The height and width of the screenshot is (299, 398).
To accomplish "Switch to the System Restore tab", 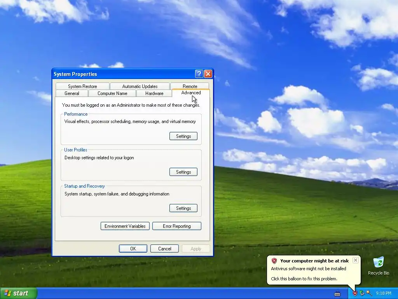I will pos(82,86).
